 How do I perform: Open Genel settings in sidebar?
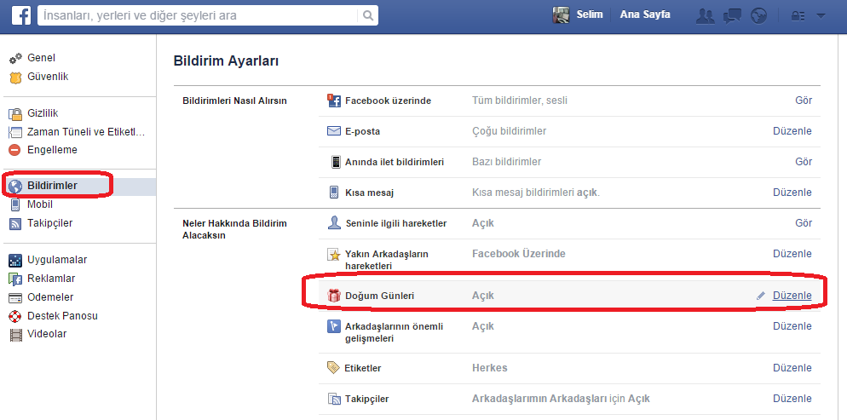[x=41, y=58]
